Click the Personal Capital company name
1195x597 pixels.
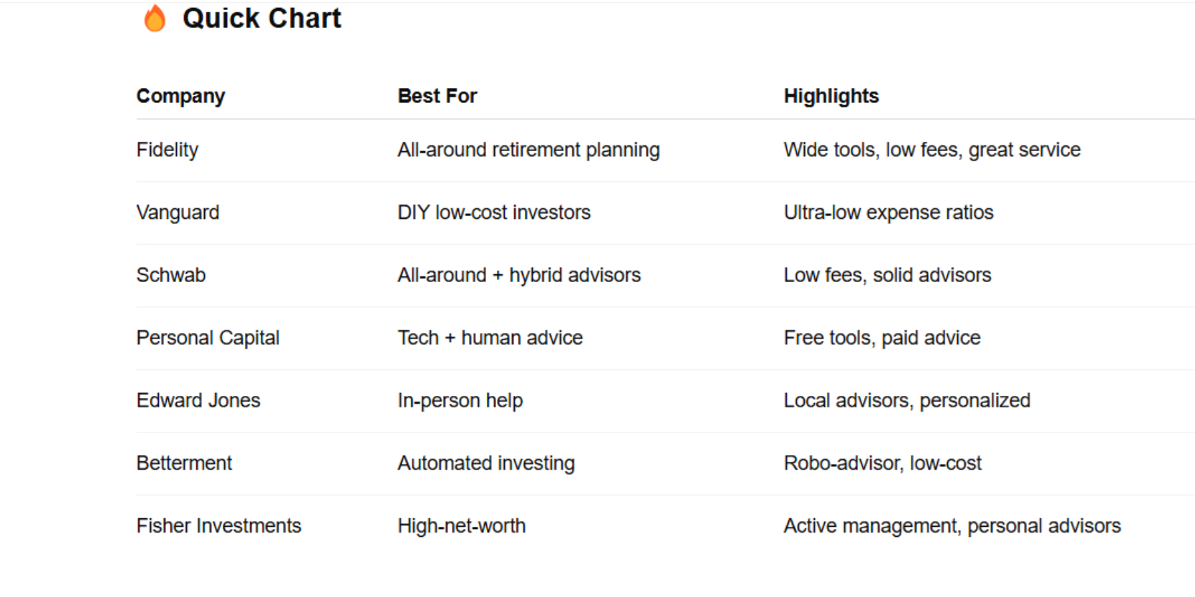[x=208, y=338]
